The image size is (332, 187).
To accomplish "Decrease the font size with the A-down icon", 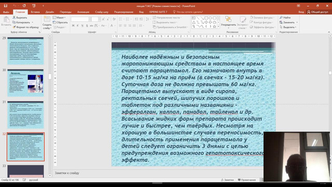I will [108, 19].
